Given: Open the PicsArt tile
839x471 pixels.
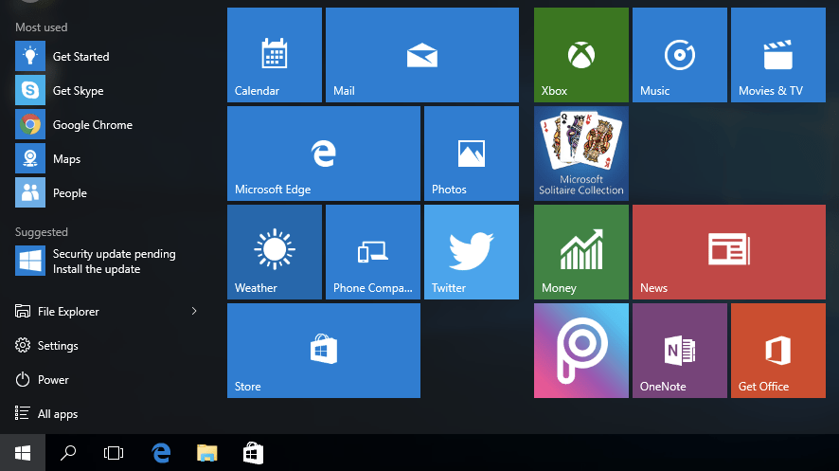Looking at the screenshot, I should pyautogui.click(x=581, y=351).
